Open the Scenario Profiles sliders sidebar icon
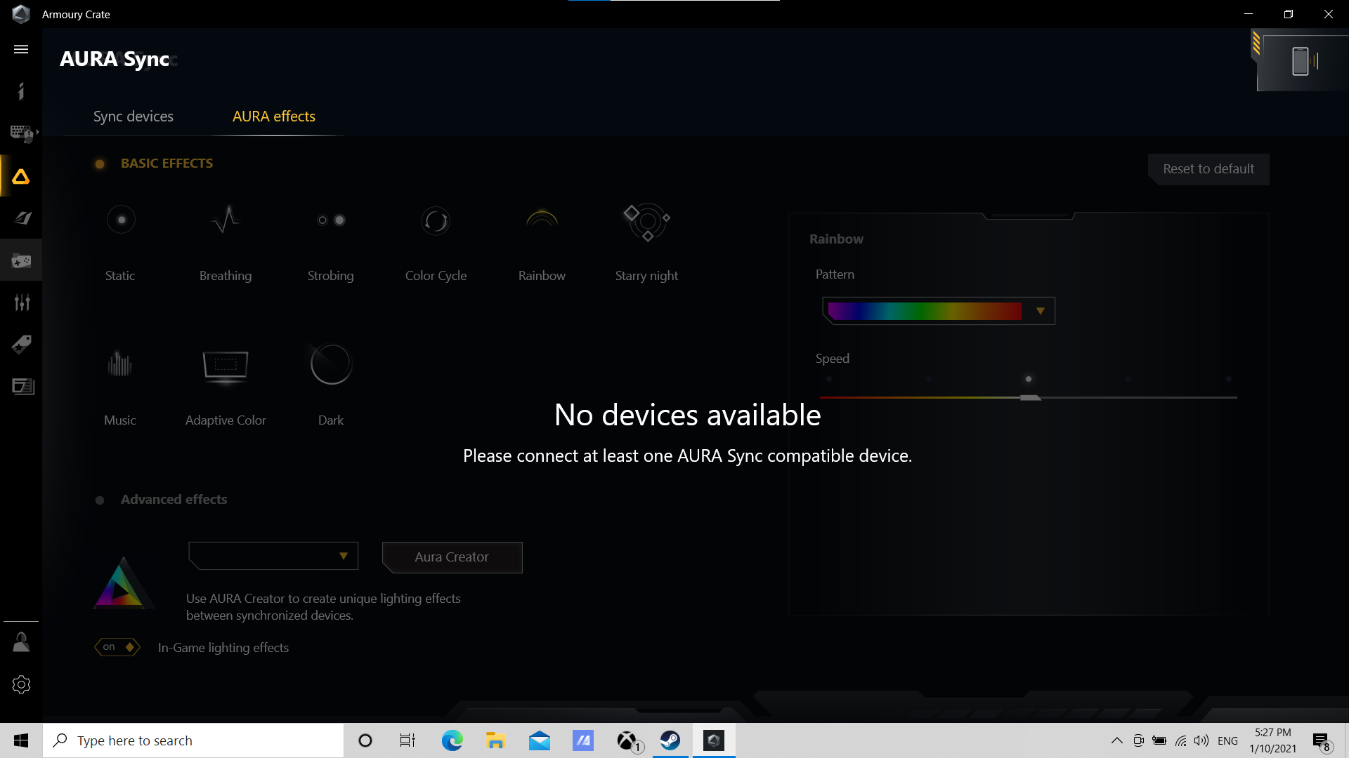The height and width of the screenshot is (758, 1349). [x=21, y=302]
